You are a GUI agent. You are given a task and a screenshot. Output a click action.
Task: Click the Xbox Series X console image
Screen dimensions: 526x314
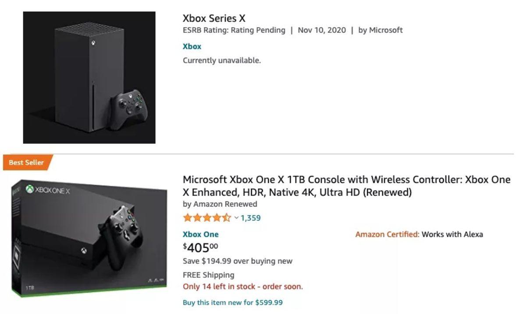coord(89,77)
